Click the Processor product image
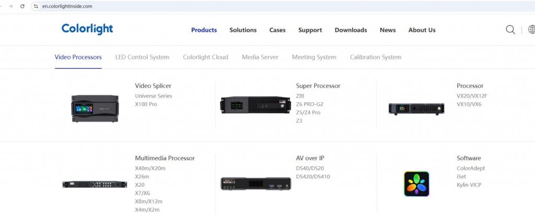 tap(416, 108)
